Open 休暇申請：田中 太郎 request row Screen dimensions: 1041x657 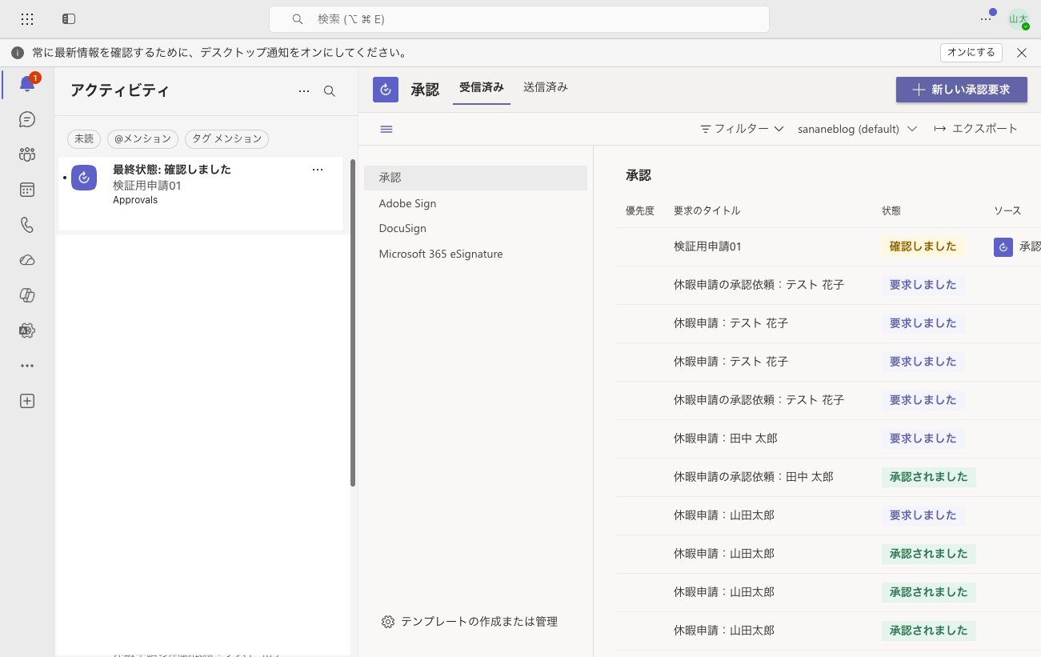[828, 439]
